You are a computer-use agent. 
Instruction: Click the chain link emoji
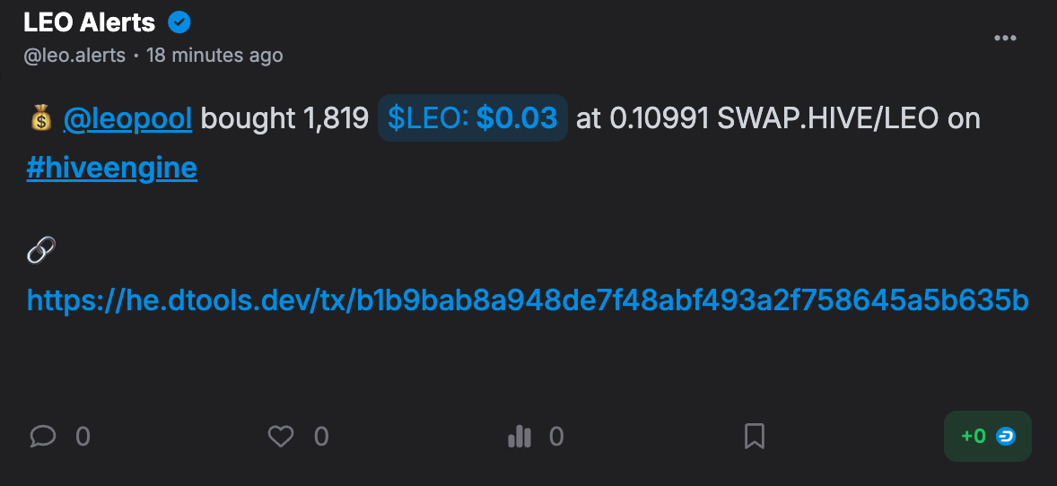[41, 251]
